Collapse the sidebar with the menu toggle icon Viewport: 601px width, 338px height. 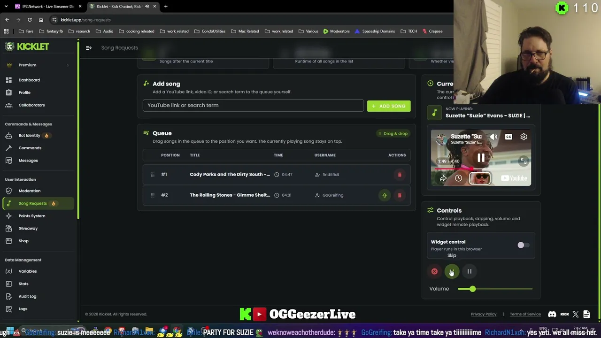point(88,47)
